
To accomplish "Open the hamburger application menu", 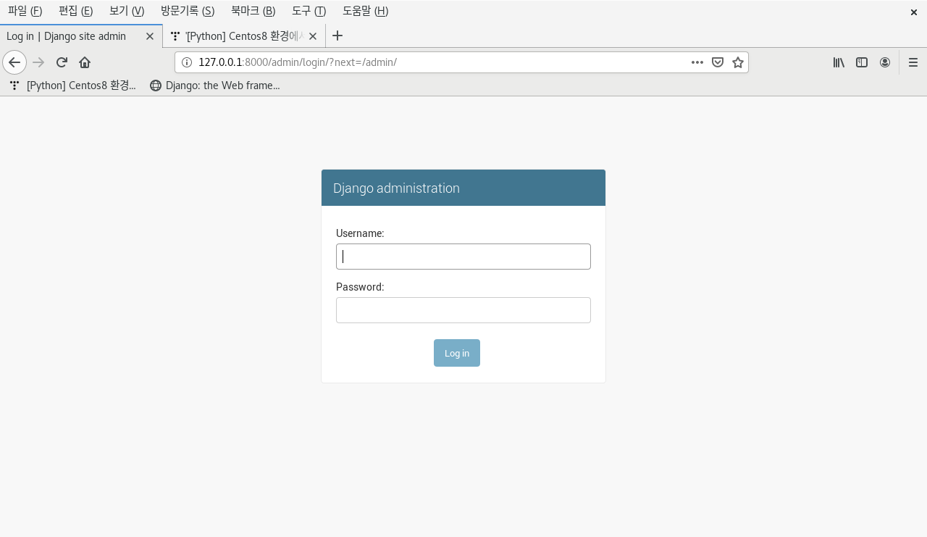I will pyautogui.click(x=913, y=62).
